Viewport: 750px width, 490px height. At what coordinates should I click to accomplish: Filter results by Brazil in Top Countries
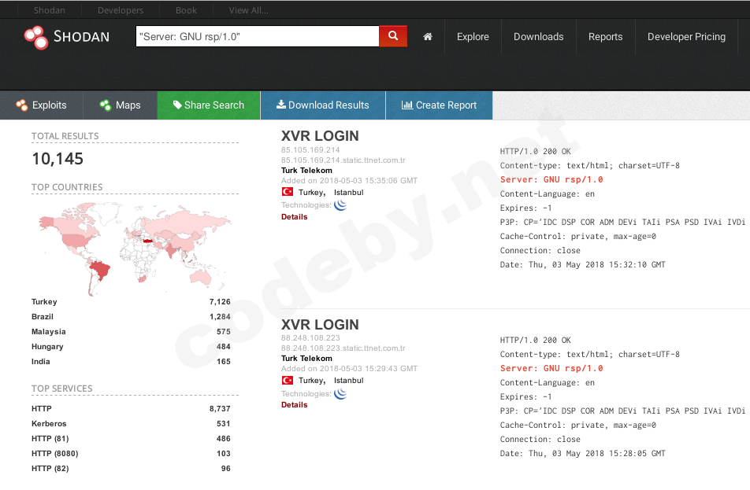click(x=42, y=317)
